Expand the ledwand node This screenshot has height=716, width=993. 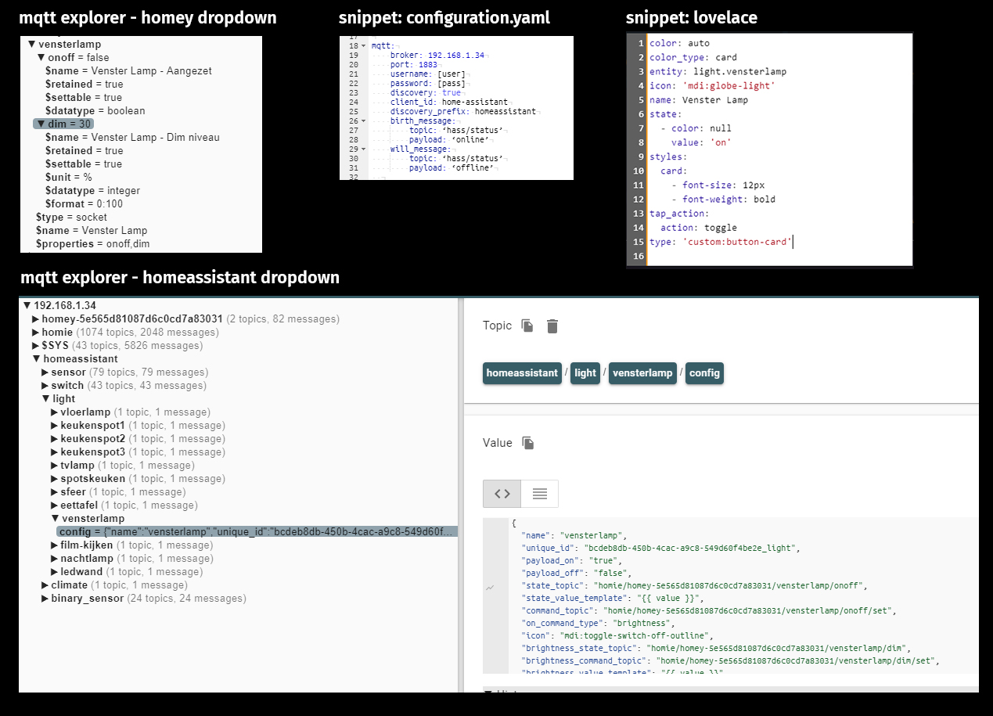(x=55, y=572)
